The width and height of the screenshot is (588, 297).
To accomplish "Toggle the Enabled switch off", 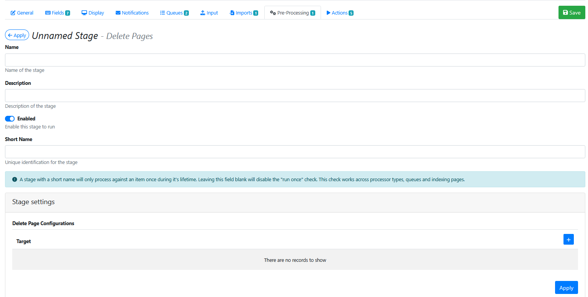I will (10, 119).
